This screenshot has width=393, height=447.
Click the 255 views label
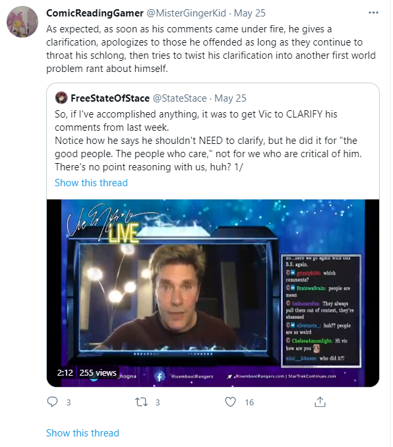(98, 372)
